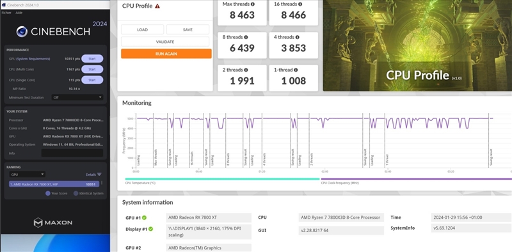Click the Display #1 resolution value
Viewport: 512px width, 252px height.
click(x=209, y=232)
